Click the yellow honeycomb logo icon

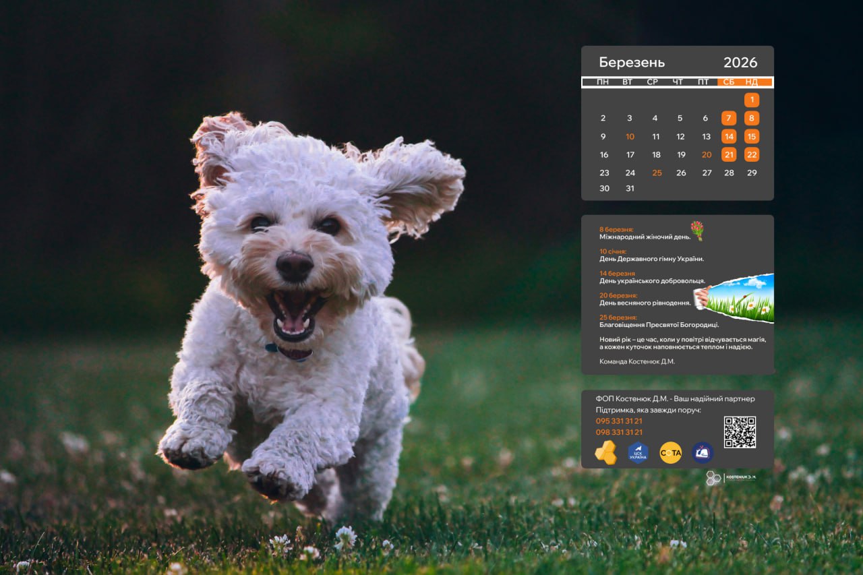605,452
